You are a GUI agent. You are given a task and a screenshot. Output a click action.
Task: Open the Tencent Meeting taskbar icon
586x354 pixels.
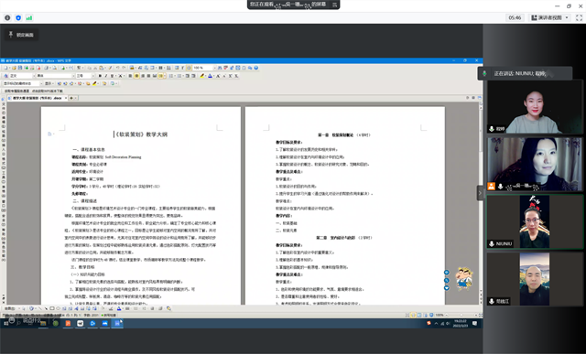(104, 324)
